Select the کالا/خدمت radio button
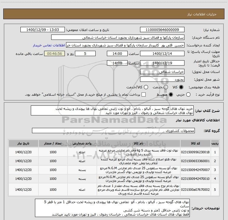 coord(146,87)
